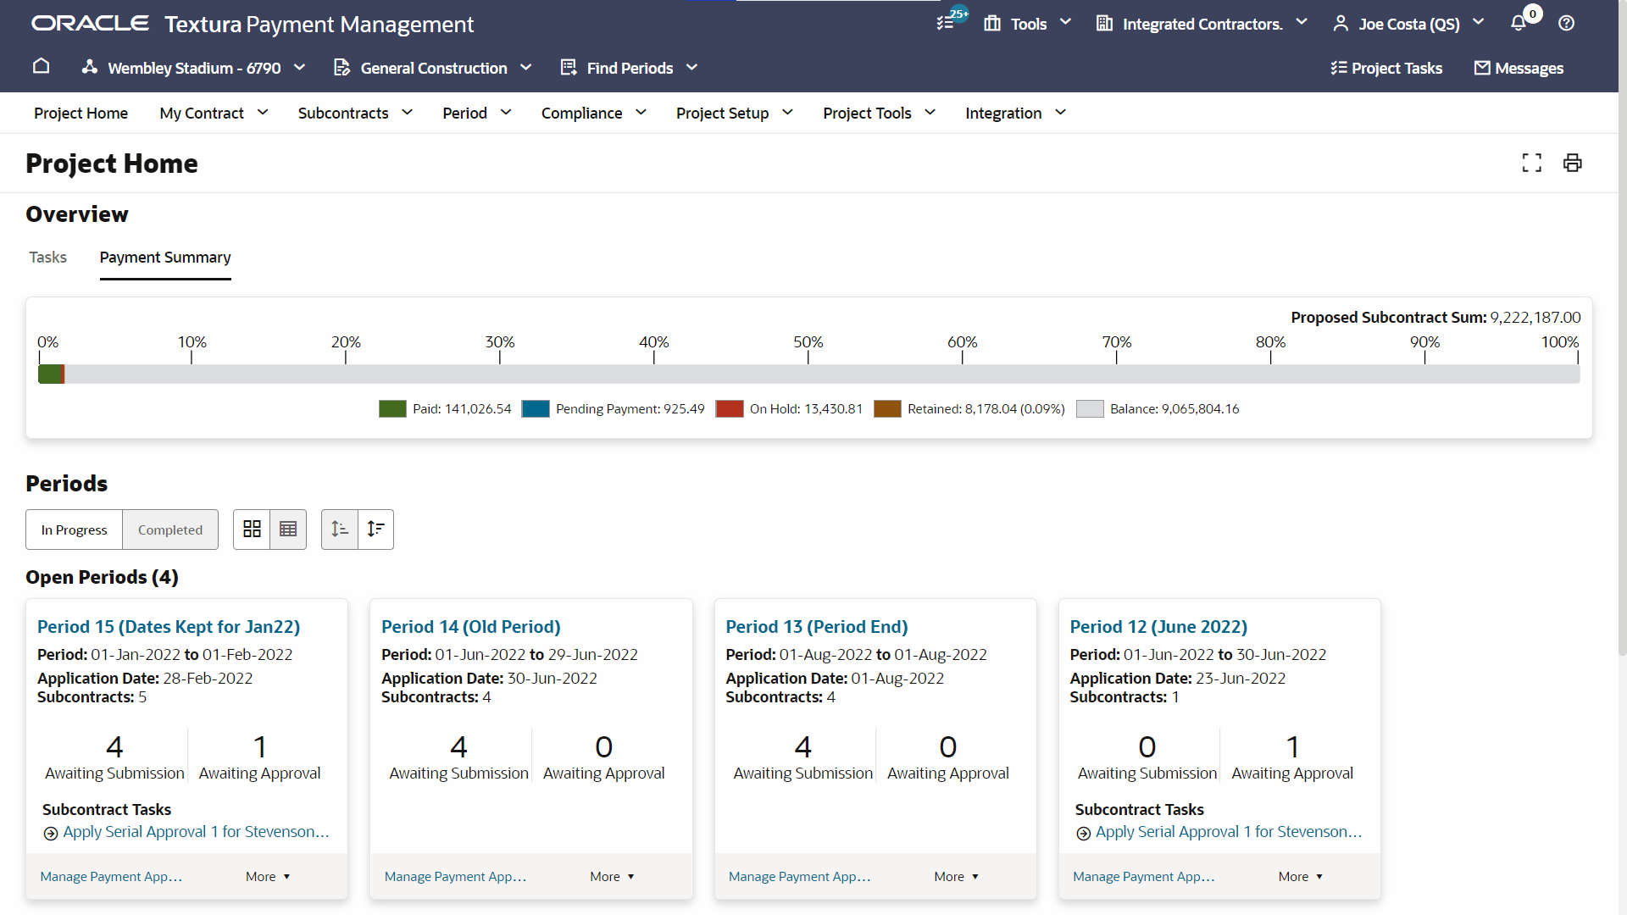
Task: Open Manage Payment App for Period 14
Action: pos(454,876)
